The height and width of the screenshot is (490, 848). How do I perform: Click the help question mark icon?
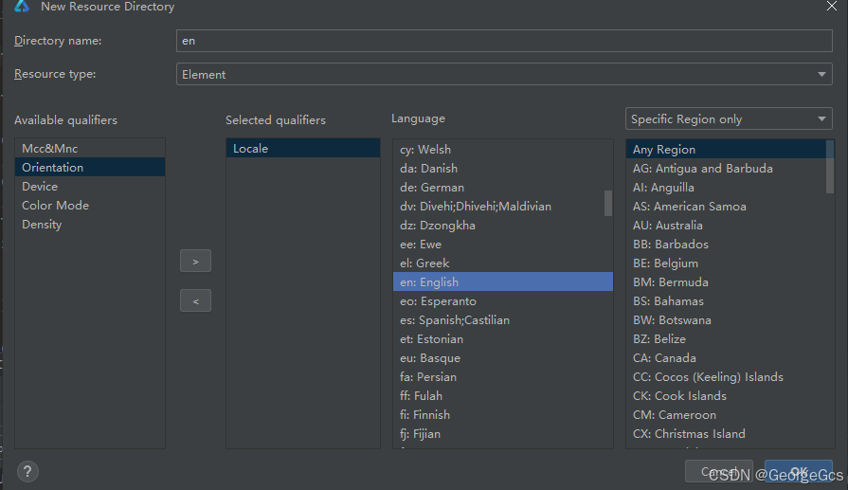[27, 471]
